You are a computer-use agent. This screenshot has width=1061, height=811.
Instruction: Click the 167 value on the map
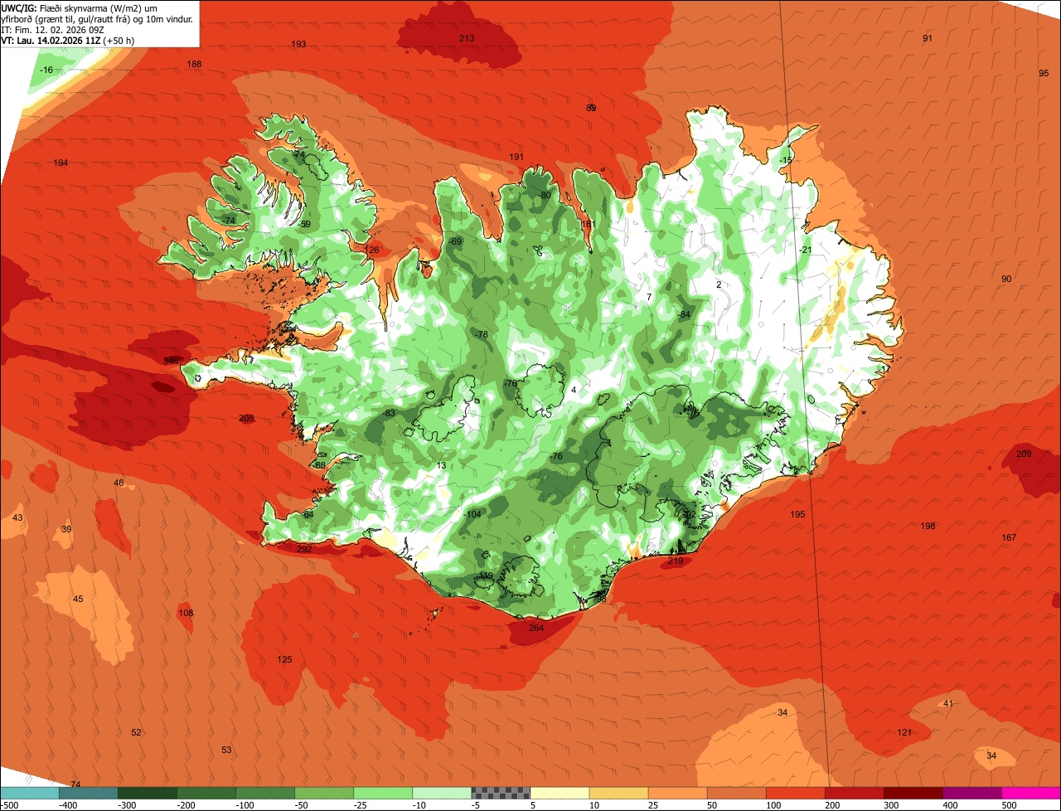pyautogui.click(x=1009, y=537)
